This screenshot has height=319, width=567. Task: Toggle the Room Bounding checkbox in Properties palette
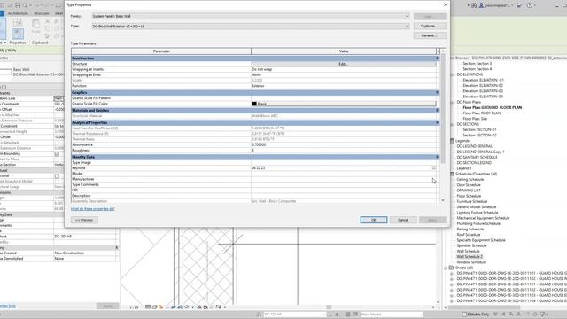click(x=57, y=153)
